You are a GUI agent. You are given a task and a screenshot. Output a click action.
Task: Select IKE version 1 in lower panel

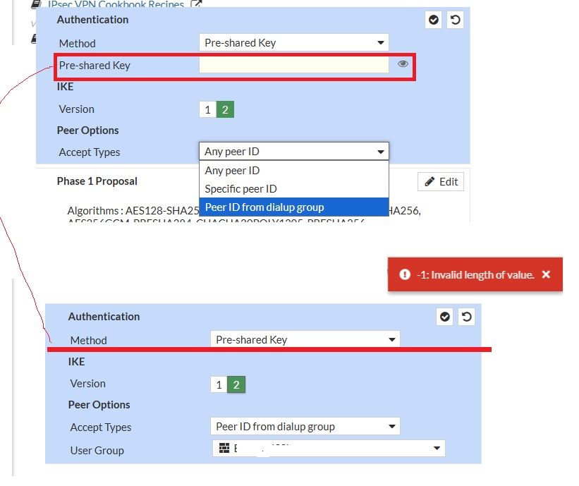219,384
